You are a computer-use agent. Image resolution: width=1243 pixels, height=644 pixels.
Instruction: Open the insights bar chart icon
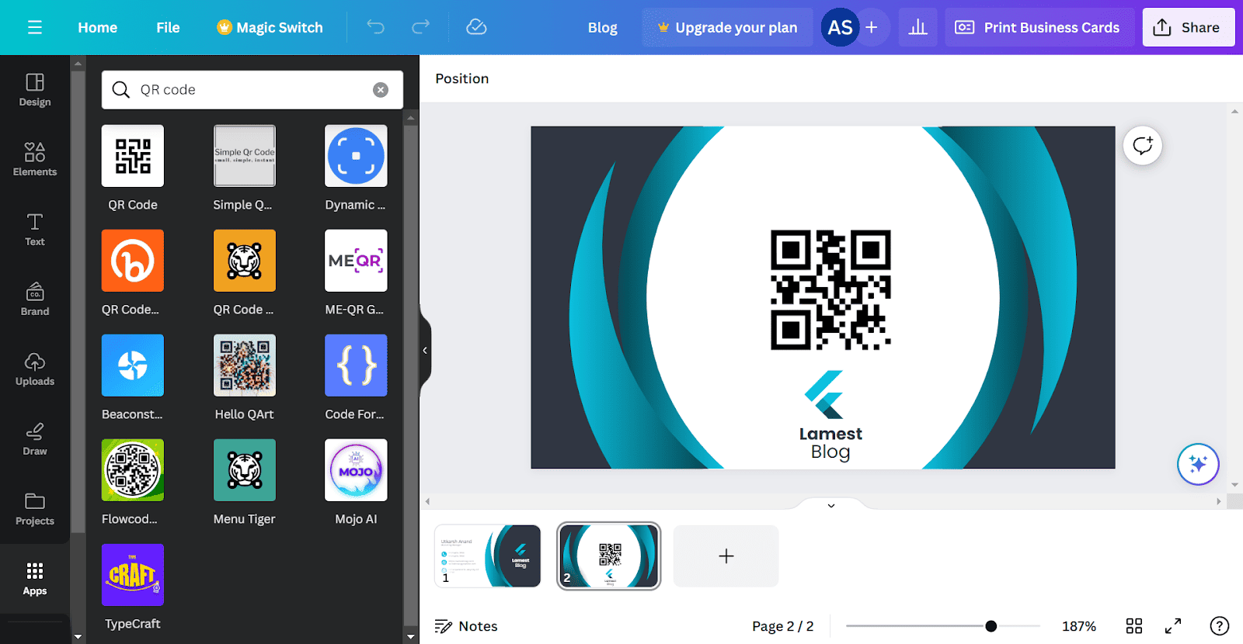(918, 27)
